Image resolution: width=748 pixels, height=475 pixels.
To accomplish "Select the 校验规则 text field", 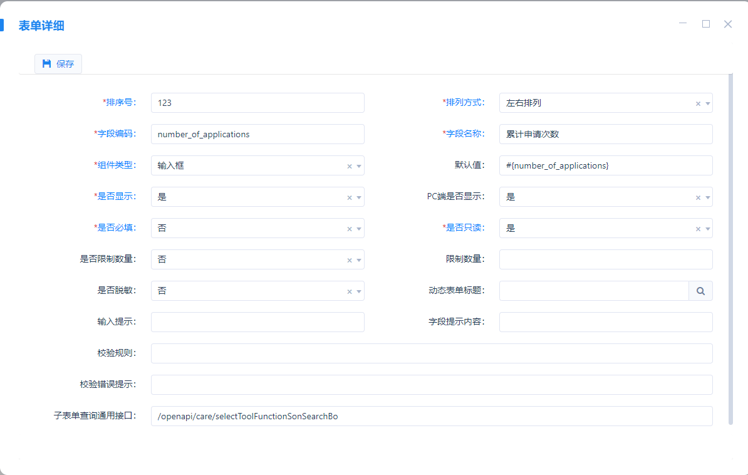I will tap(431, 353).
